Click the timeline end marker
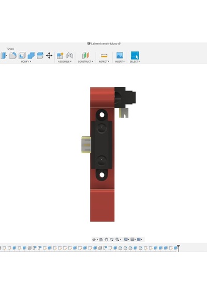Image resolution: width=207 pixels, height=295 pixels. click(x=179, y=248)
